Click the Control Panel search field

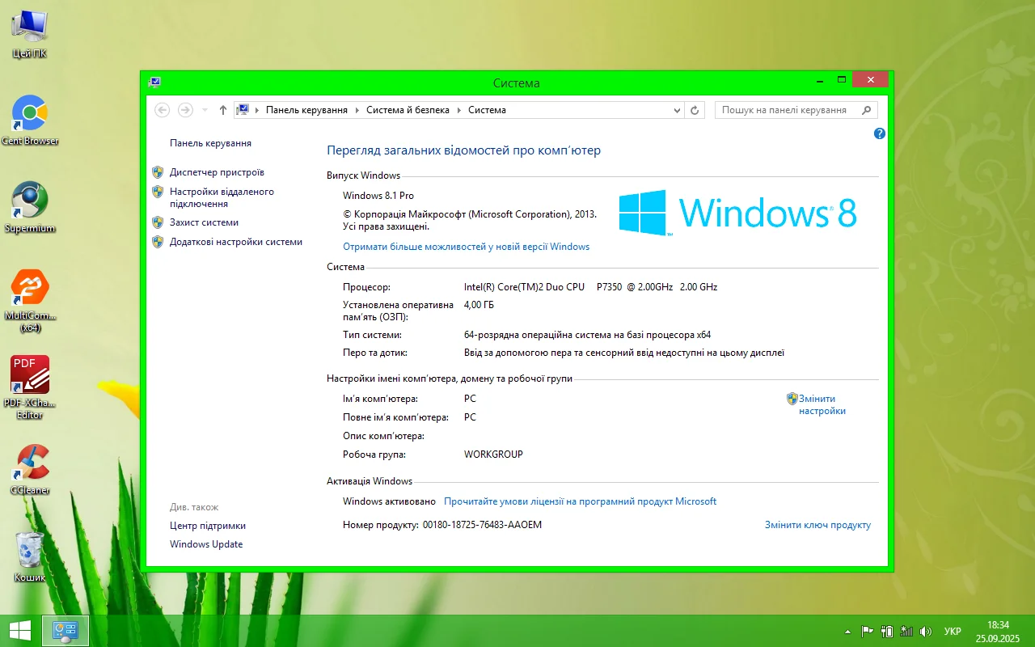pyautogui.click(x=788, y=110)
